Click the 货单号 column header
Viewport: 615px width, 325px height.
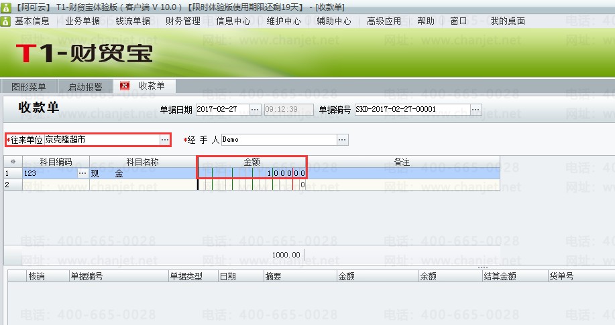[x=581, y=276]
